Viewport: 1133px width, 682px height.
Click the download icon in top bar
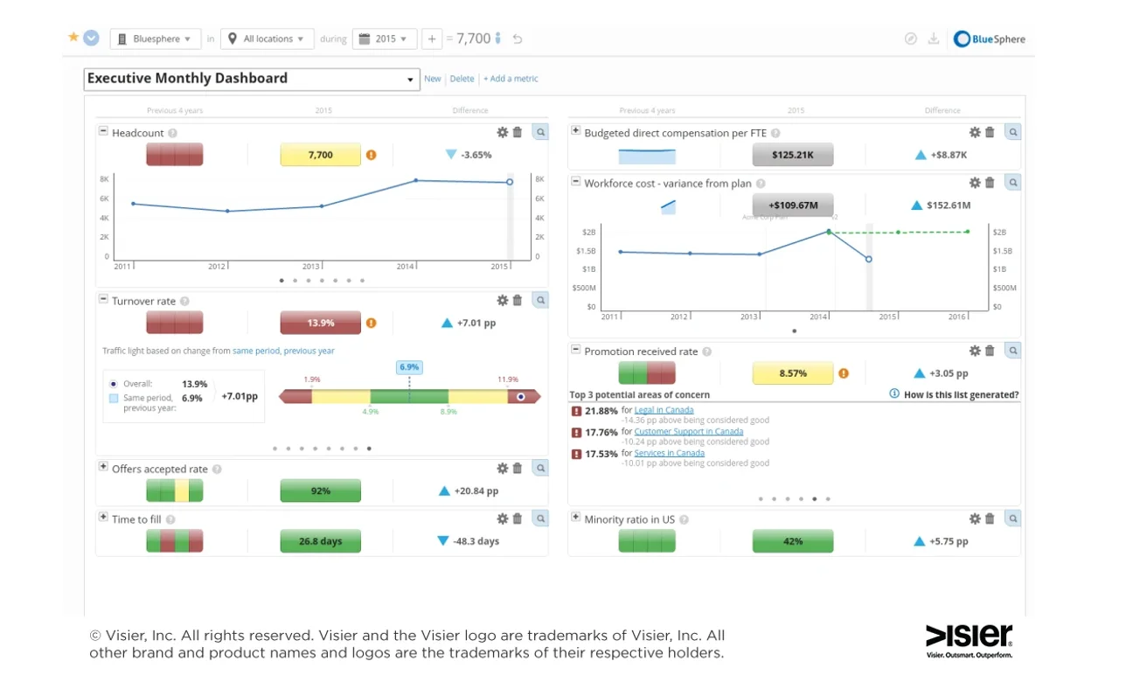[x=934, y=38]
